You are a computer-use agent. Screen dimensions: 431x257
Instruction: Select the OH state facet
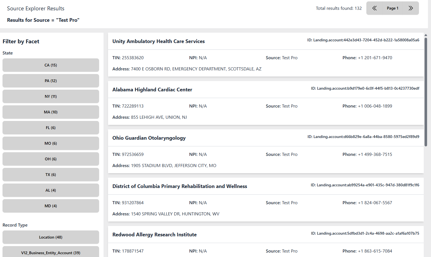pyautogui.click(x=51, y=159)
